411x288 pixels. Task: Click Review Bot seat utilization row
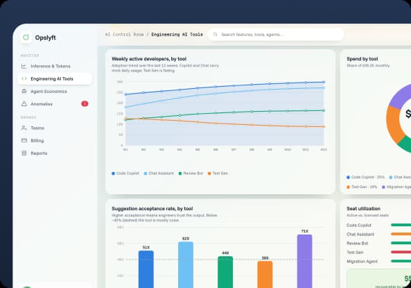pos(378,244)
